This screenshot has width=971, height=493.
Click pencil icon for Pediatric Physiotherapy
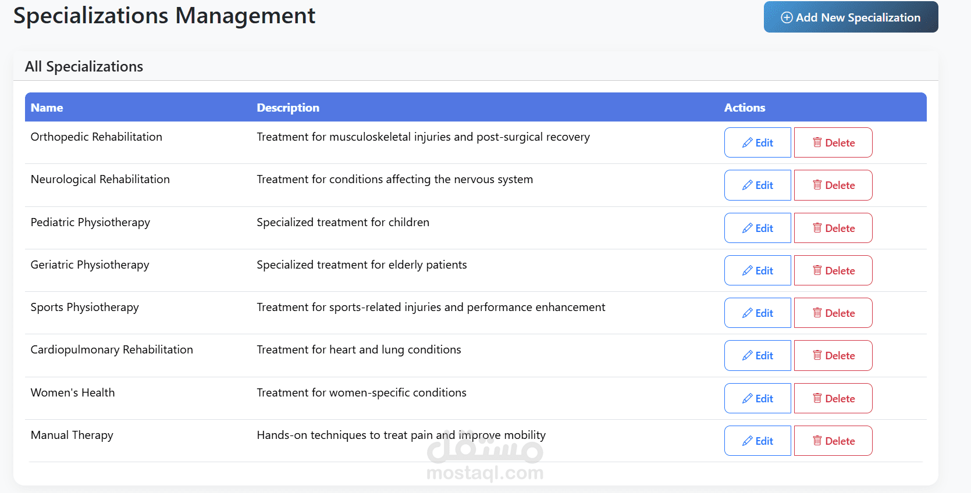coord(748,228)
